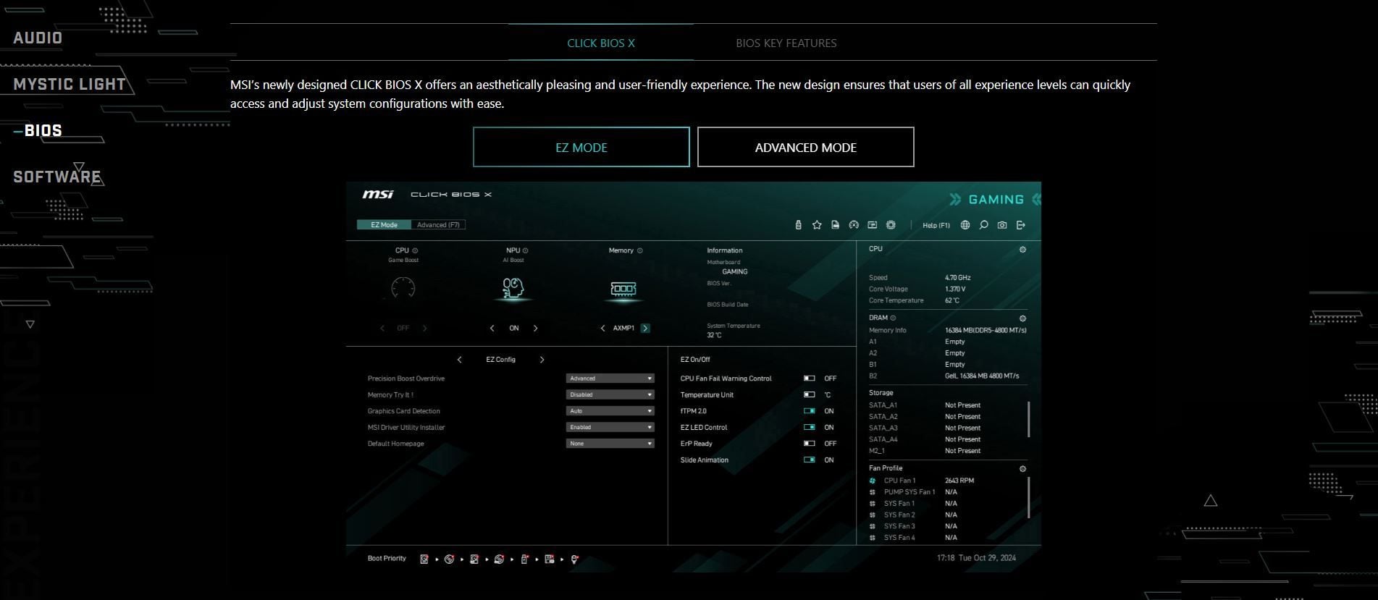Click the hardware monitor gauge icon
The height and width of the screenshot is (600, 1378).
click(x=854, y=225)
